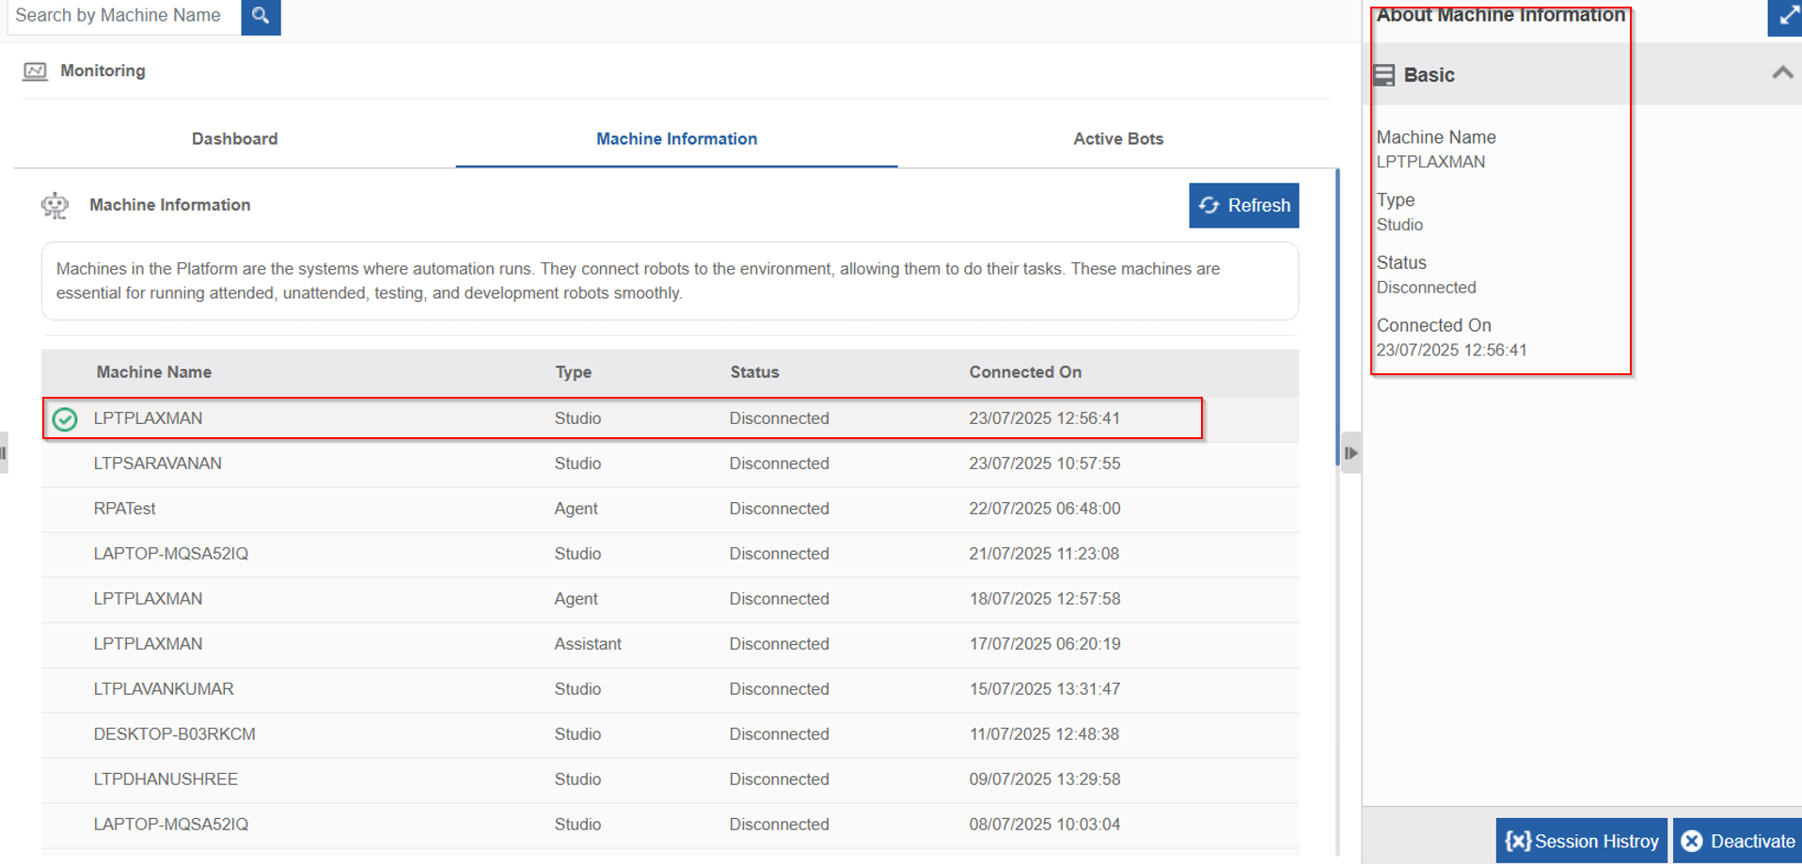1802x866 pixels.
Task: Click the 23/07/2025 12:56:41 table cell
Action: [x=1045, y=418]
